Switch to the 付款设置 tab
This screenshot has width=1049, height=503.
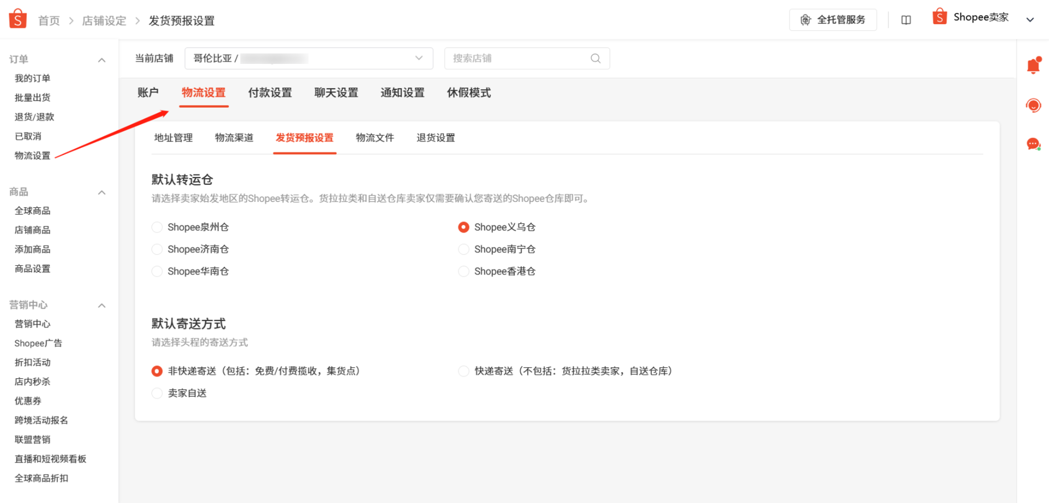click(270, 93)
